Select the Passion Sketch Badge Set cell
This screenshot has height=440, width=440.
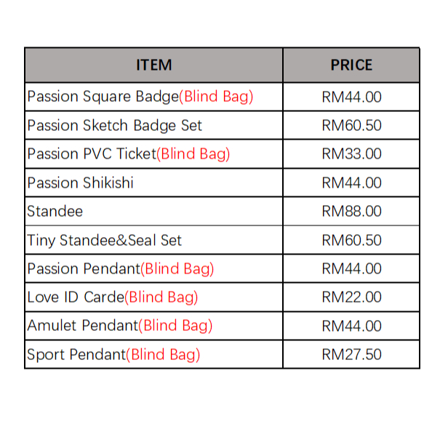coord(115,125)
